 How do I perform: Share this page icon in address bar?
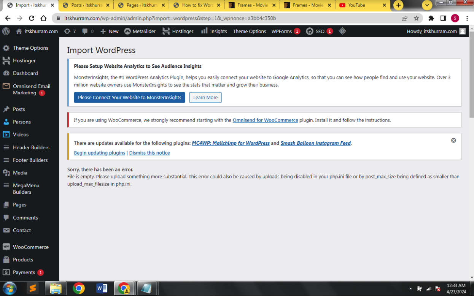(x=404, y=18)
